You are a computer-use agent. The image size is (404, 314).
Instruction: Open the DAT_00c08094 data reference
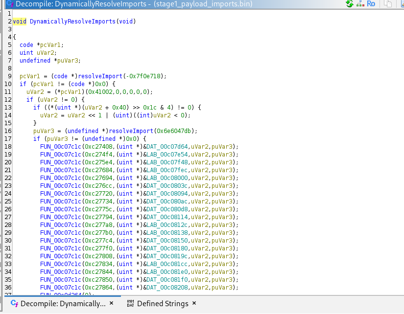point(167,193)
